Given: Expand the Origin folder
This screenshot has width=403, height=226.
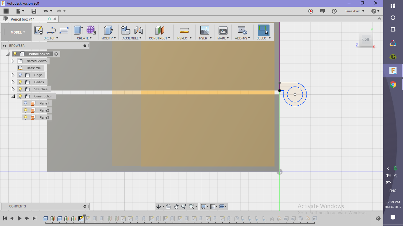Looking at the screenshot, I should [x=13, y=75].
